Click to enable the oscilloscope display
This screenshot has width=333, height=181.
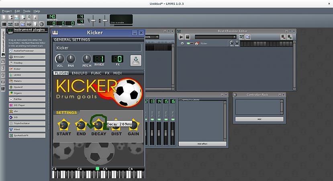coord(121,19)
